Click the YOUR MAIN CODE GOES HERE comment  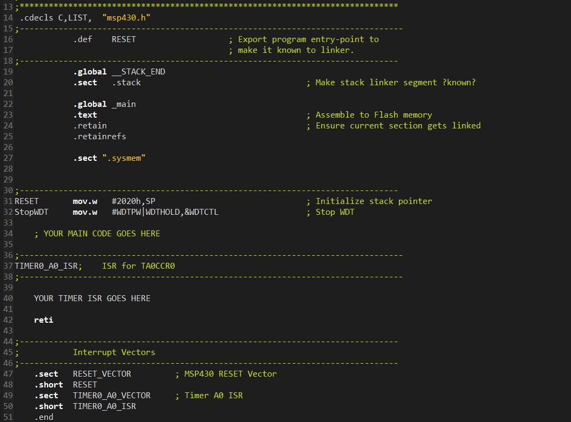[101, 233]
